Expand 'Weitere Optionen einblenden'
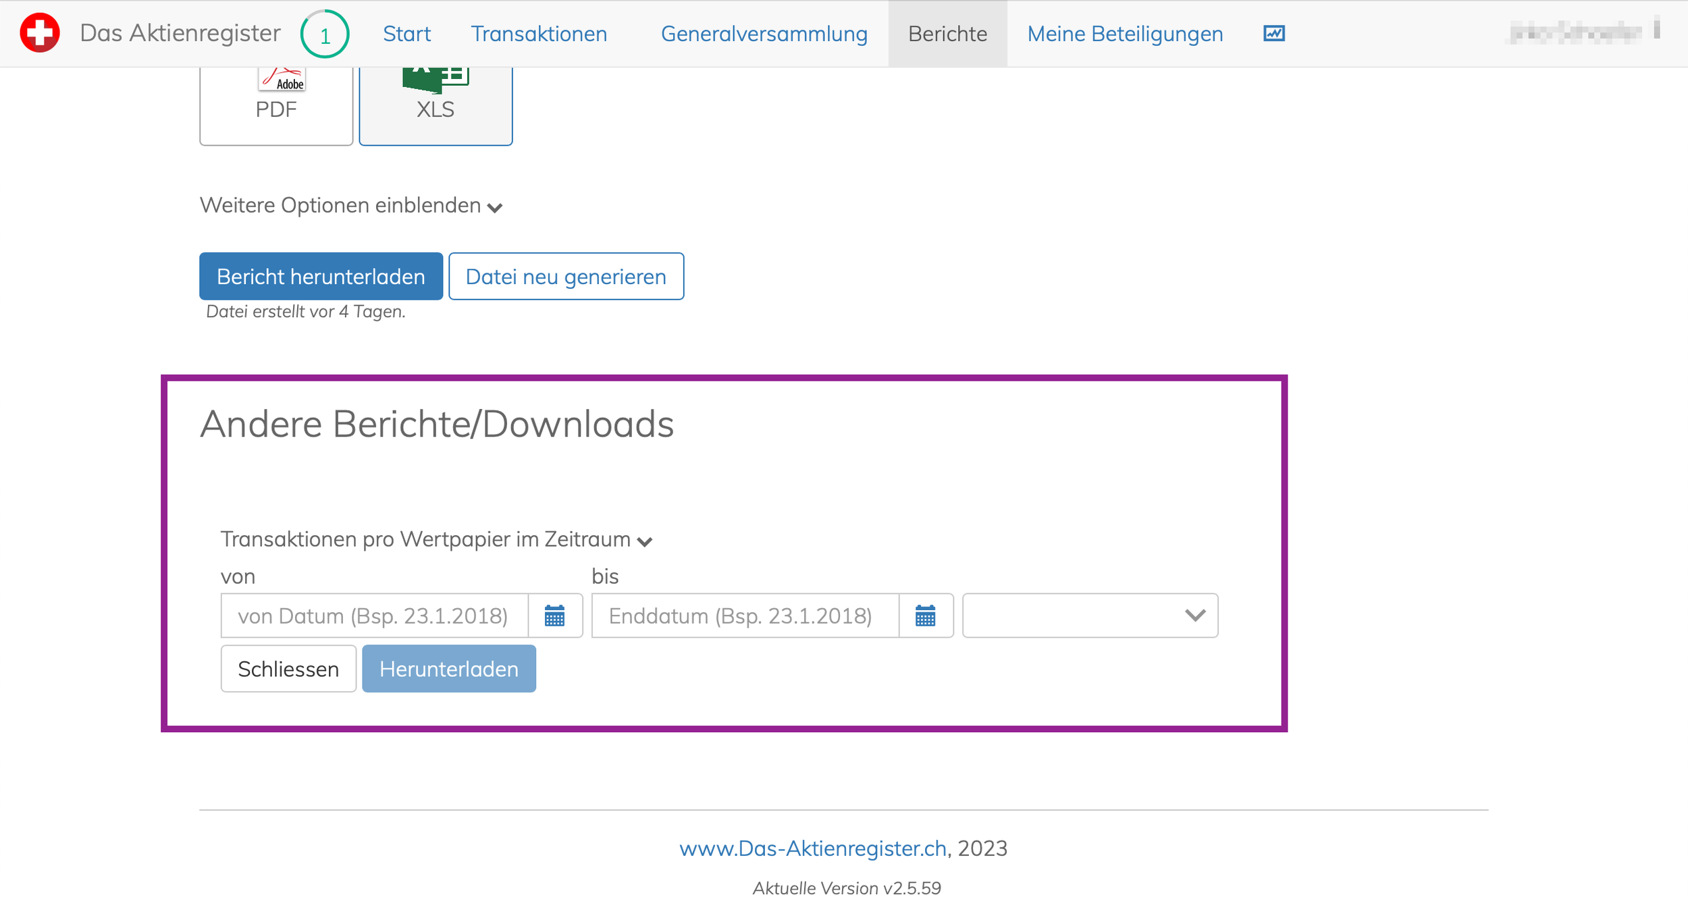 pyautogui.click(x=351, y=205)
